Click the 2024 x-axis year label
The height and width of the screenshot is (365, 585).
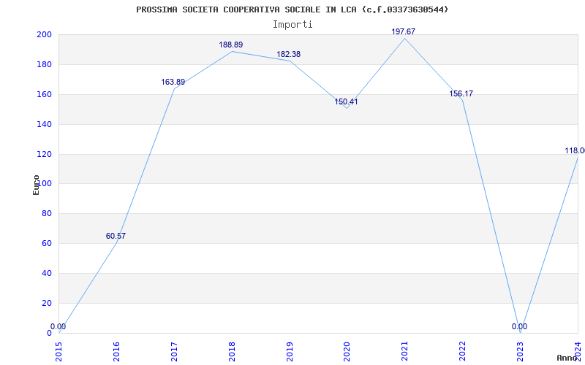(x=578, y=350)
